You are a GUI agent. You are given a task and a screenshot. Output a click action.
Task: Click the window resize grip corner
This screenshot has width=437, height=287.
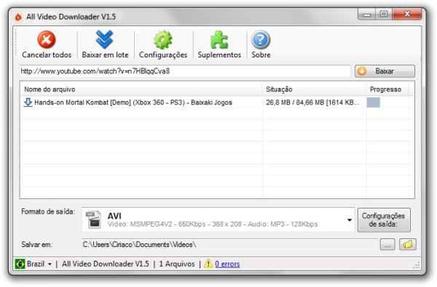tap(416, 266)
